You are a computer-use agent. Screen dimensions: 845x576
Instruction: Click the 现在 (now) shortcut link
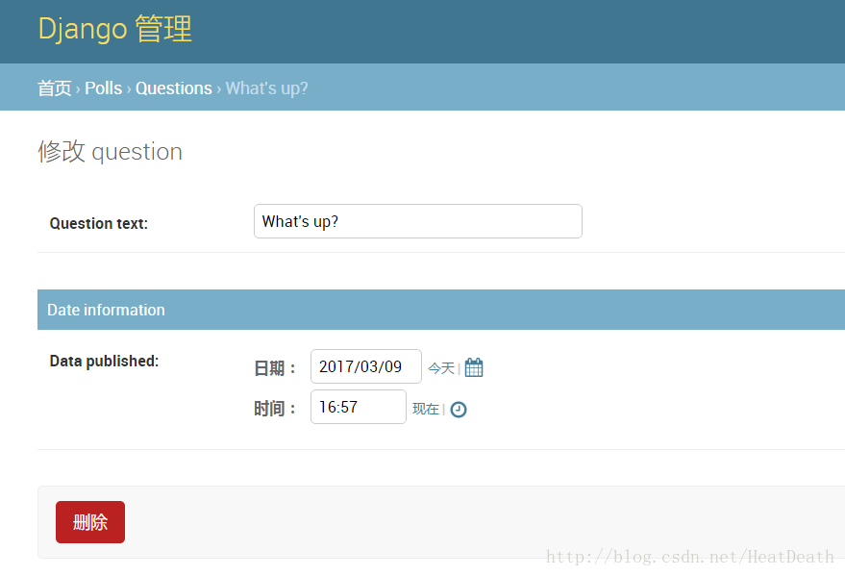pos(426,409)
